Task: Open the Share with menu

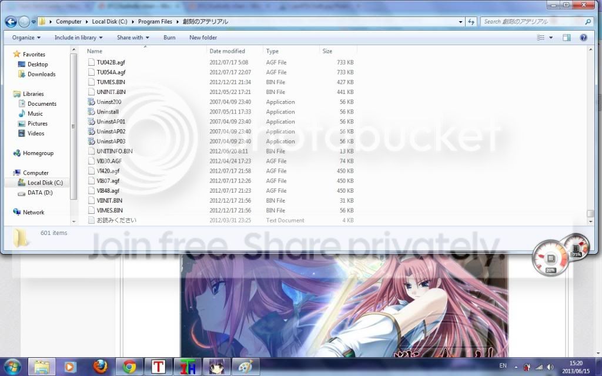Action: click(133, 38)
